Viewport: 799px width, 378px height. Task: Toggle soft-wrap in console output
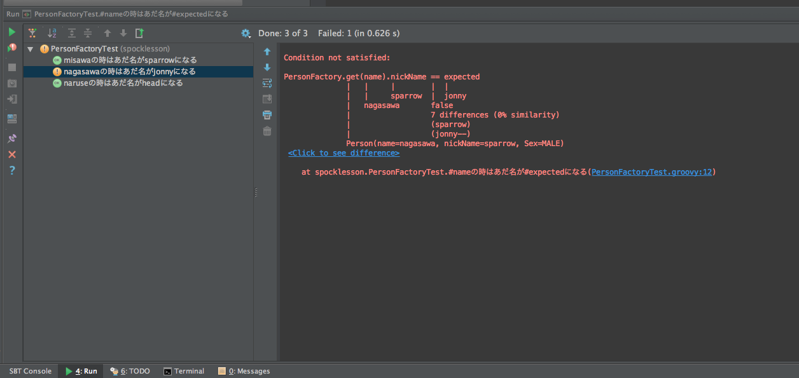pyautogui.click(x=267, y=83)
